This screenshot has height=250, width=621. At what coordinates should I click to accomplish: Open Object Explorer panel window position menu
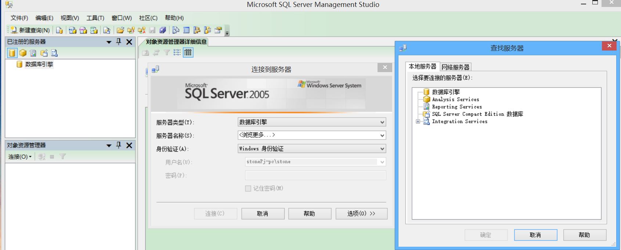point(109,146)
